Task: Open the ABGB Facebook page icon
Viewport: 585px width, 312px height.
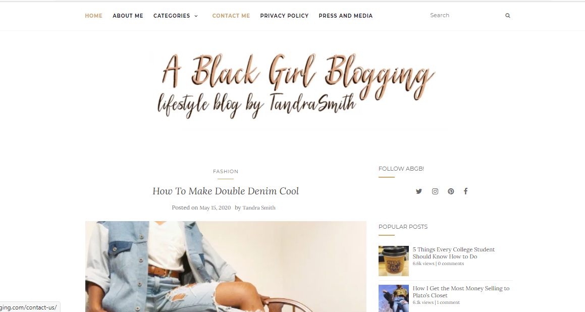Action: tap(465, 191)
